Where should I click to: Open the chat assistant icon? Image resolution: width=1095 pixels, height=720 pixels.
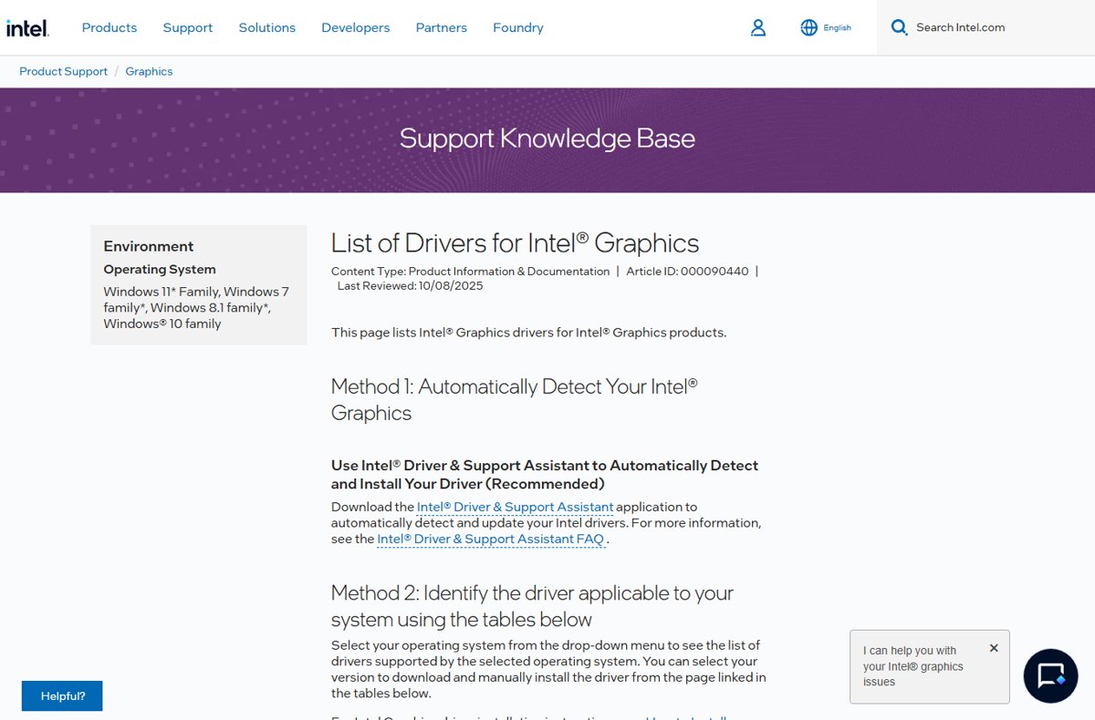coord(1050,675)
